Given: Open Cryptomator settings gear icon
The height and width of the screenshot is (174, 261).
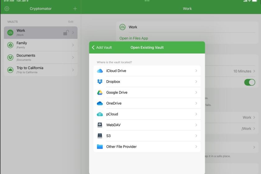Looking at the screenshot, I should (x=7, y=8).
